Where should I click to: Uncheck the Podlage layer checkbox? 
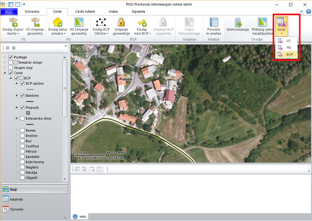(11, 57)
